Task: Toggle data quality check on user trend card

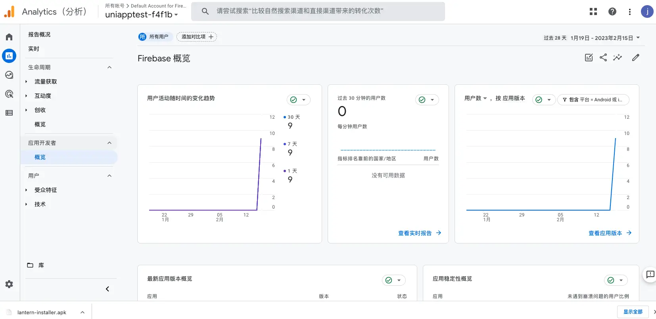Action: (x=298, y=100)
